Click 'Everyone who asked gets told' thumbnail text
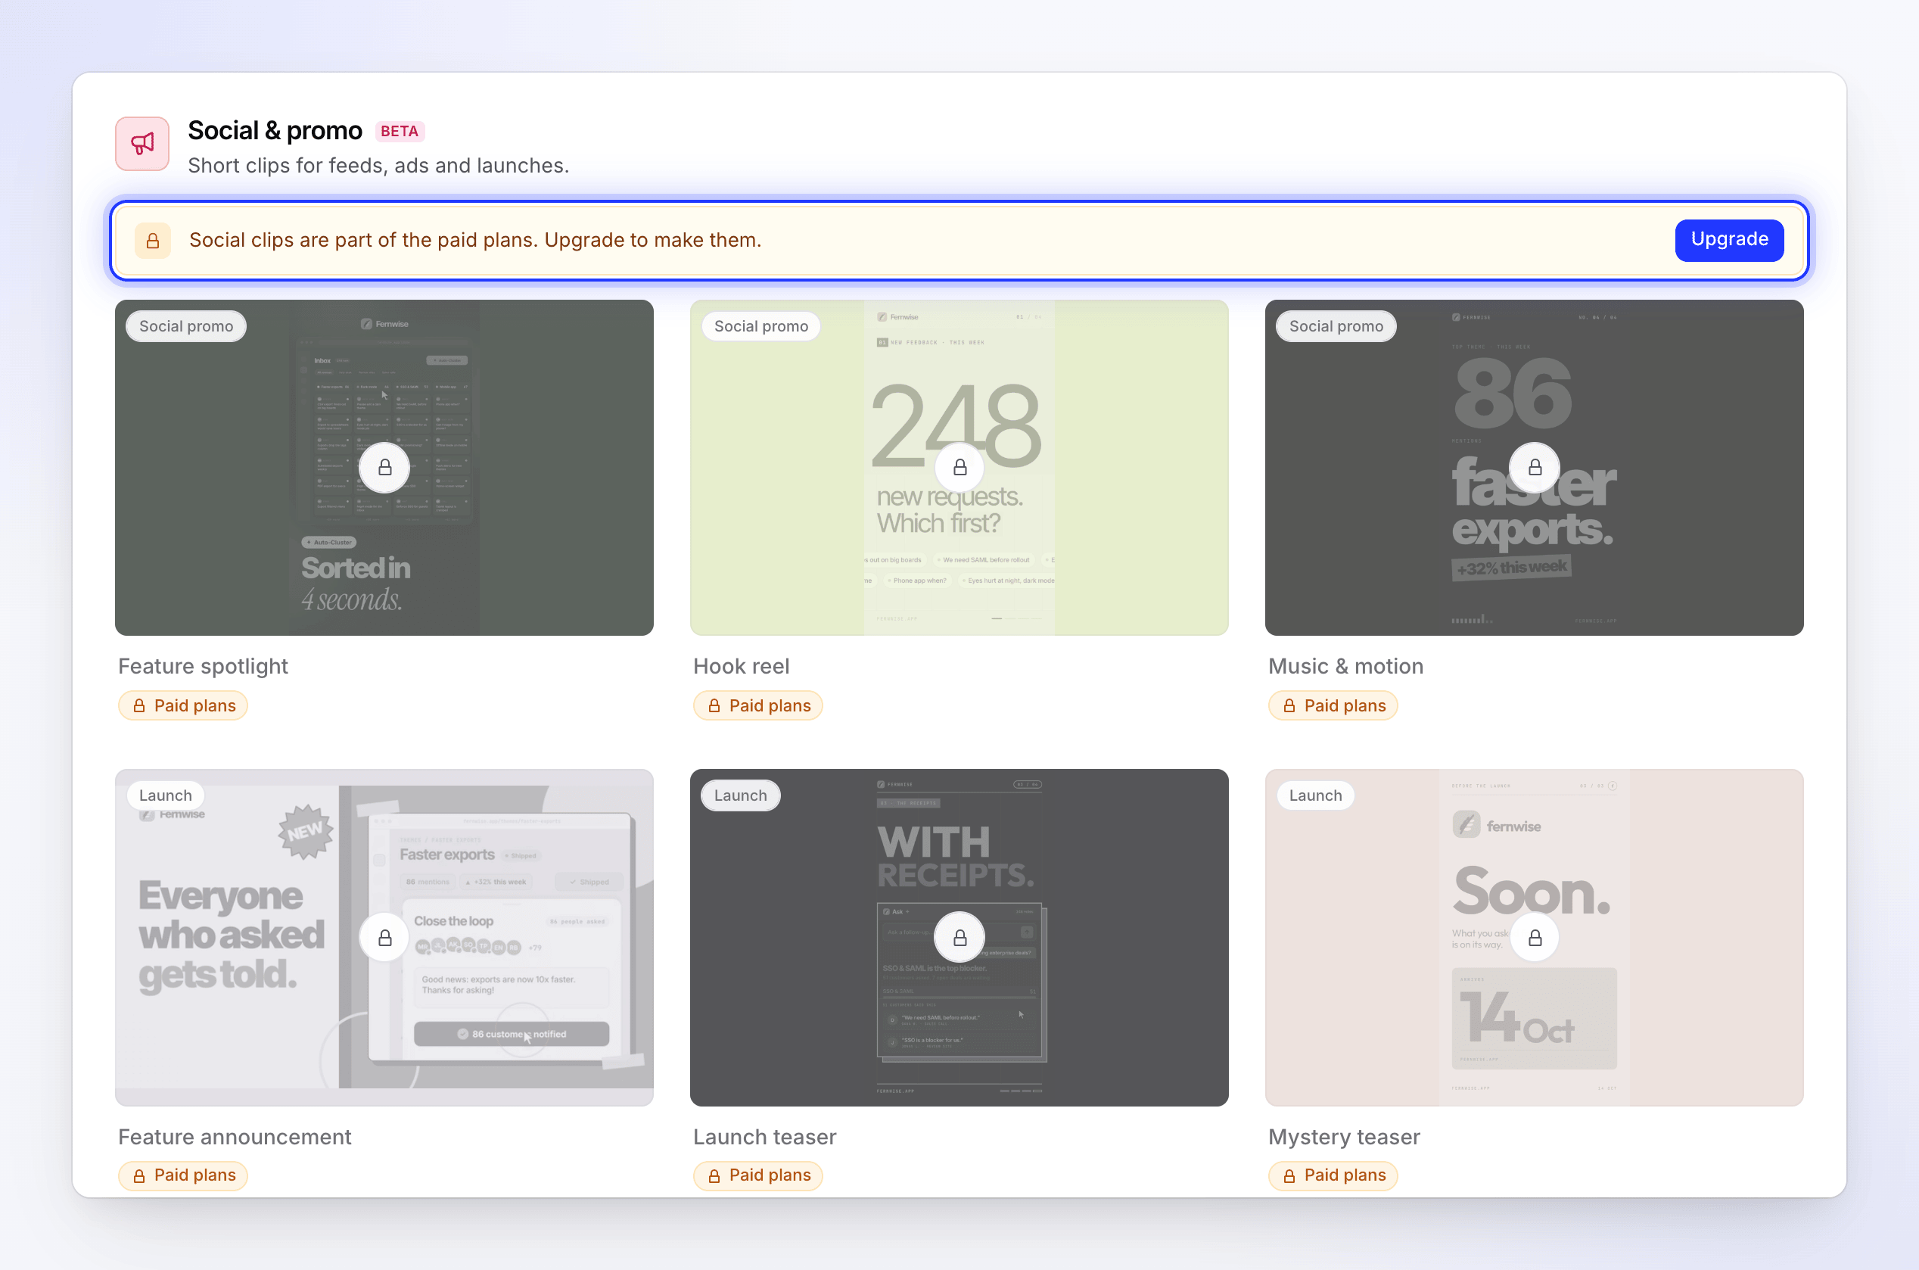The image size is (1919, 1270). pos(232,935)
